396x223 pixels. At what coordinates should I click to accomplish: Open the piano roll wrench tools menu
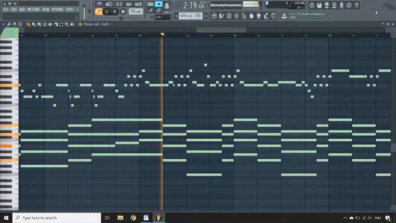[9, 24]
